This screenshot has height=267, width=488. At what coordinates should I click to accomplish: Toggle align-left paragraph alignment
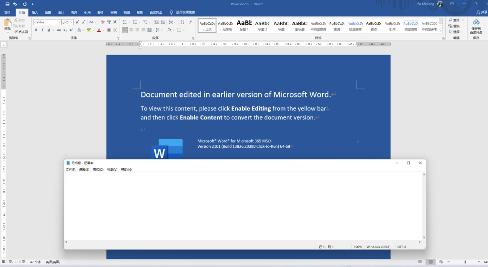pos(125,30)
